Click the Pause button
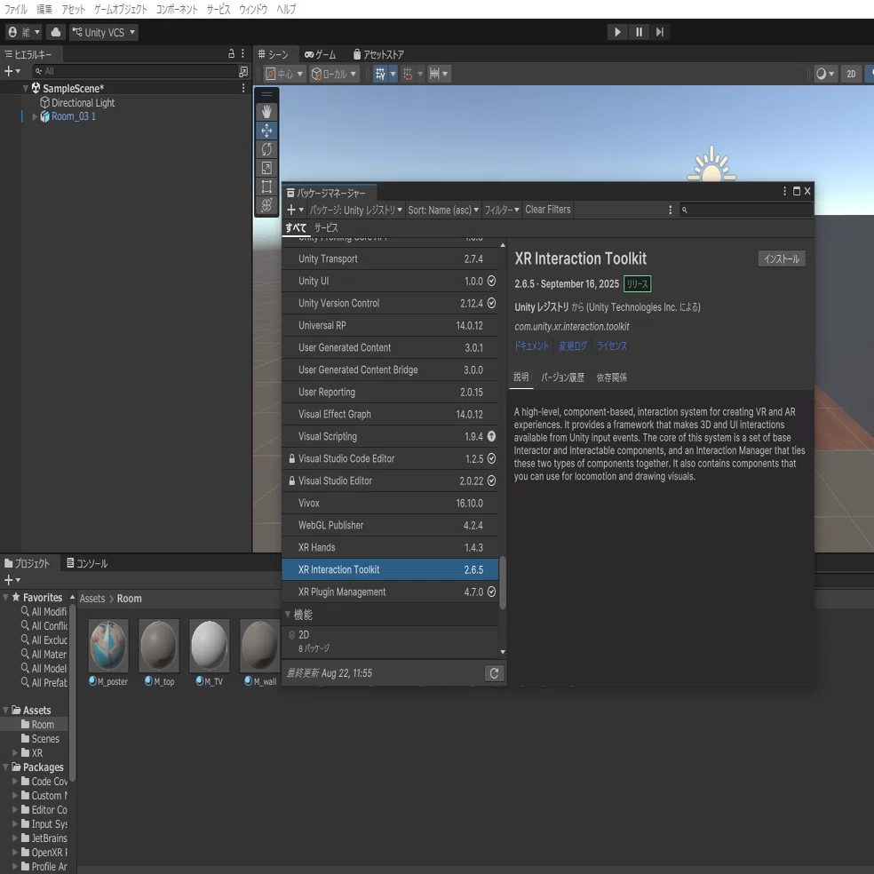Image resolution: width=874 pixels, height=874 pixels. coord(639,32)
